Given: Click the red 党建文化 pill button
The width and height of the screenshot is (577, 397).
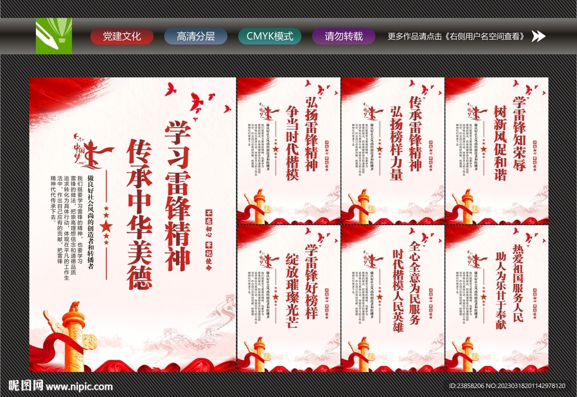Looking at the screenshot, I should (122, 37).
